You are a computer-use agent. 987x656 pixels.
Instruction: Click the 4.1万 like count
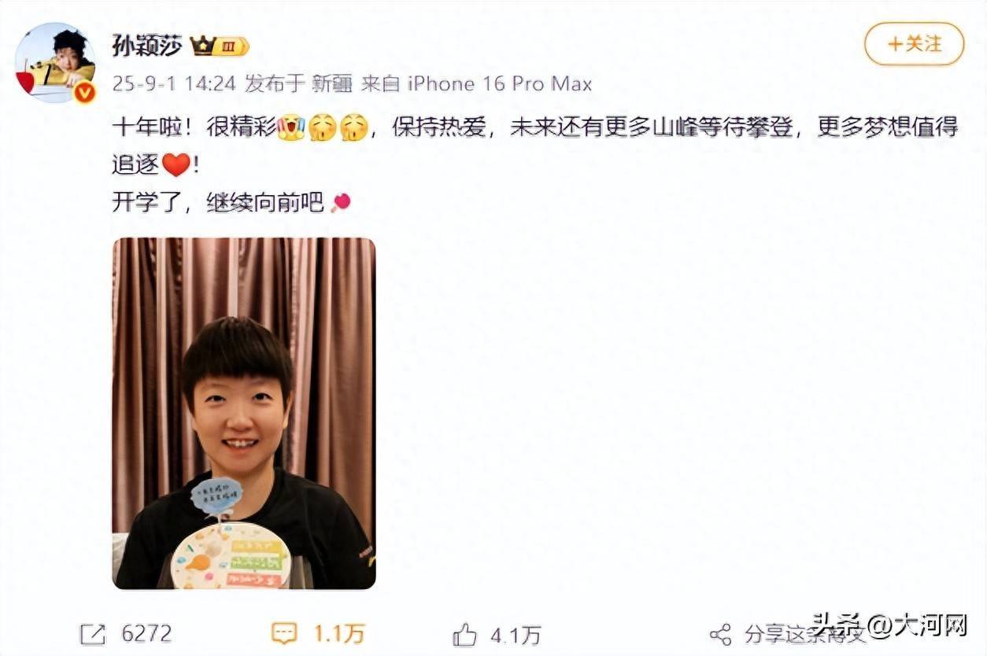(516, 634)
